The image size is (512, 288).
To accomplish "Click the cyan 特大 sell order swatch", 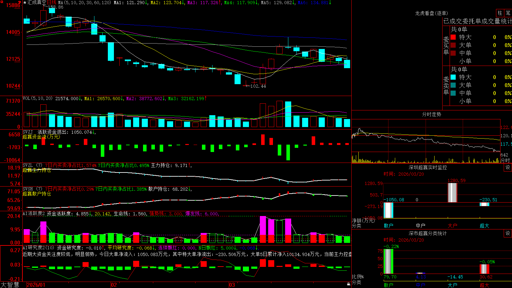I will tap(453, 77).
